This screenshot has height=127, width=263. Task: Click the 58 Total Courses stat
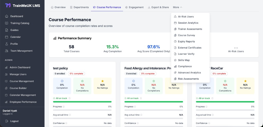[71, 49]
